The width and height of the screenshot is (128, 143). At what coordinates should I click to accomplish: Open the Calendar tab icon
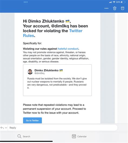74,136
